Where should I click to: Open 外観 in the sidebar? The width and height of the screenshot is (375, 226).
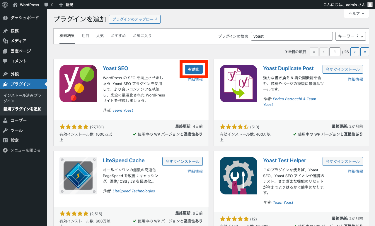(23, 74)
